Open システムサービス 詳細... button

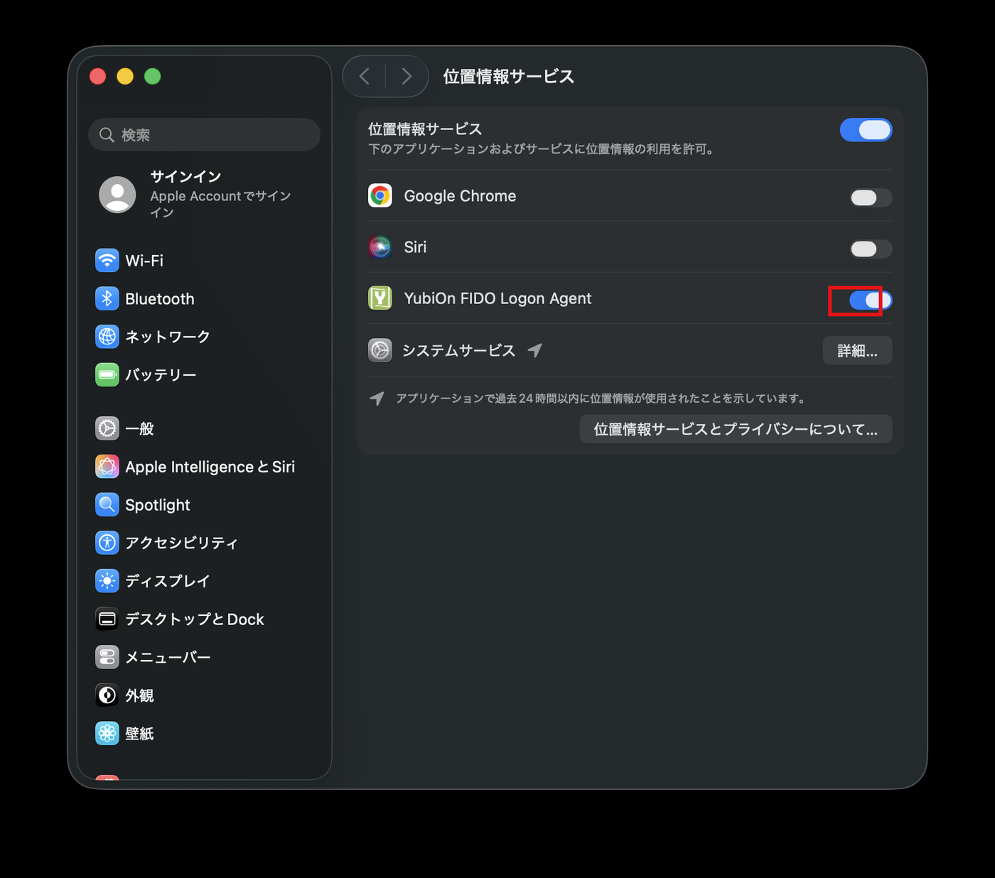[x=857, y=351]
